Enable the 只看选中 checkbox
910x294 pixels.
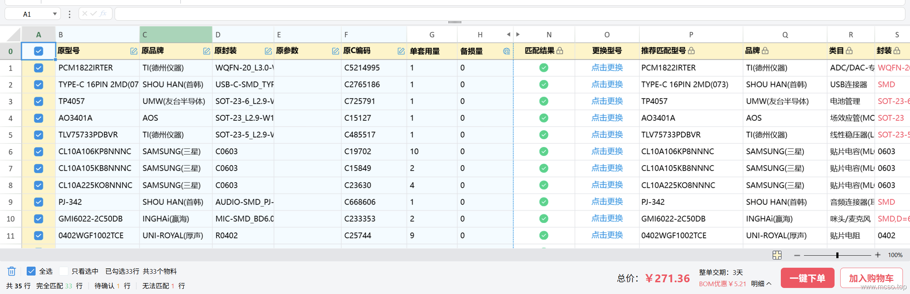pyautogui.click(x=64, y=271)
